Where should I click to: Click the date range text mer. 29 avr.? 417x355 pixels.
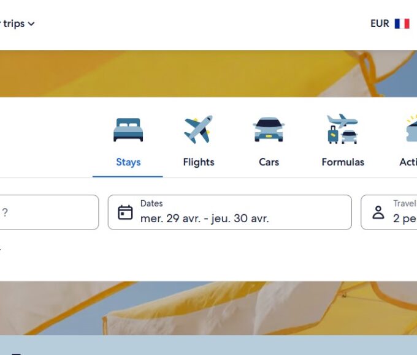pos(170,219)
